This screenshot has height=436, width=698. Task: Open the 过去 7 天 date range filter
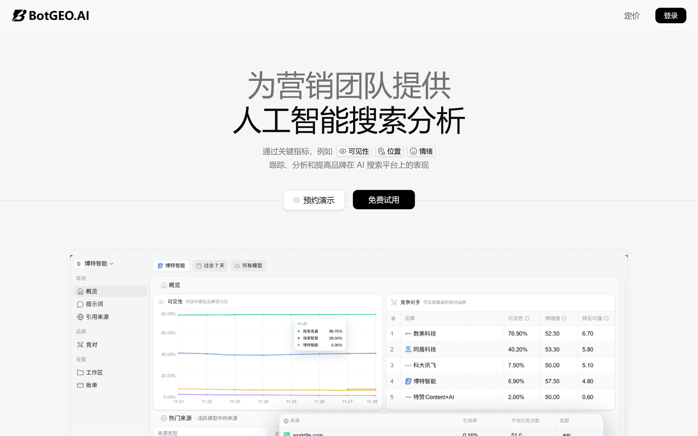[x=210, y=266]
